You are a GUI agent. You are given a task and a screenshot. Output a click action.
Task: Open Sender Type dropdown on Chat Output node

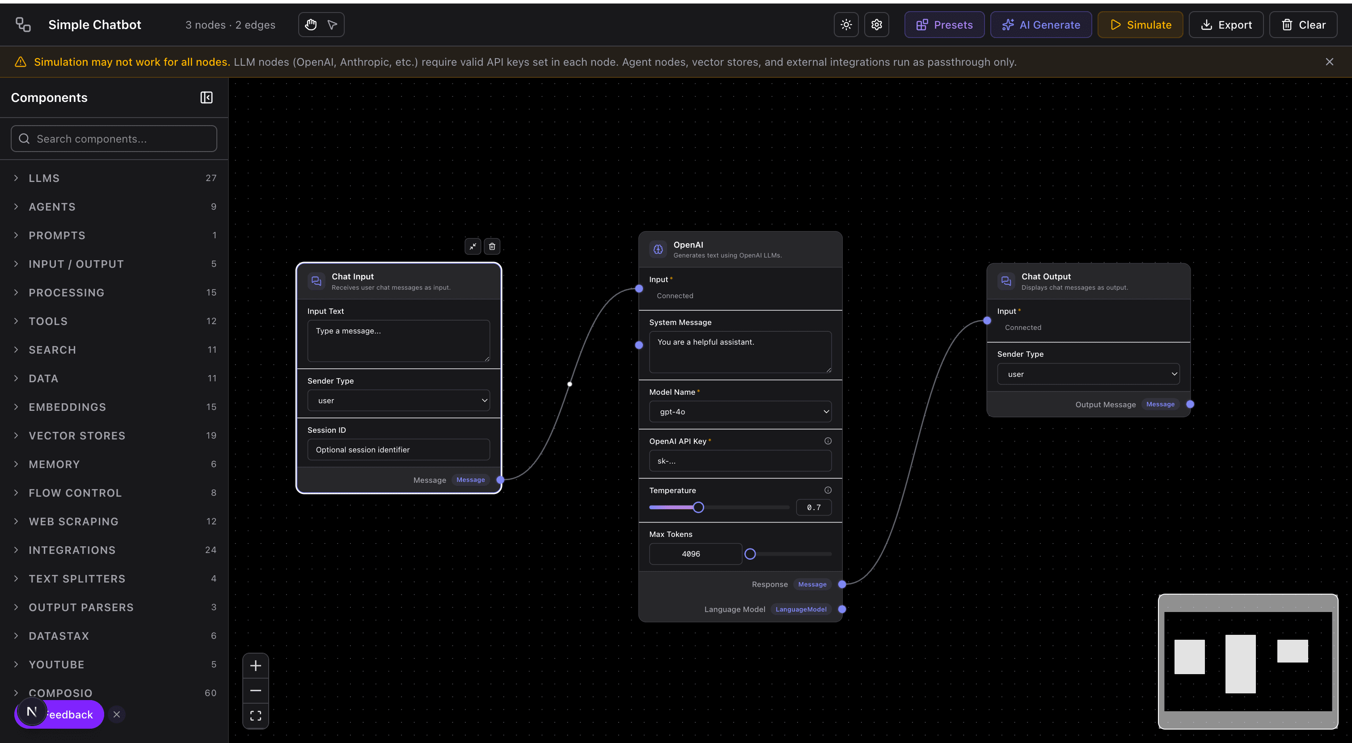[1087, 374]
